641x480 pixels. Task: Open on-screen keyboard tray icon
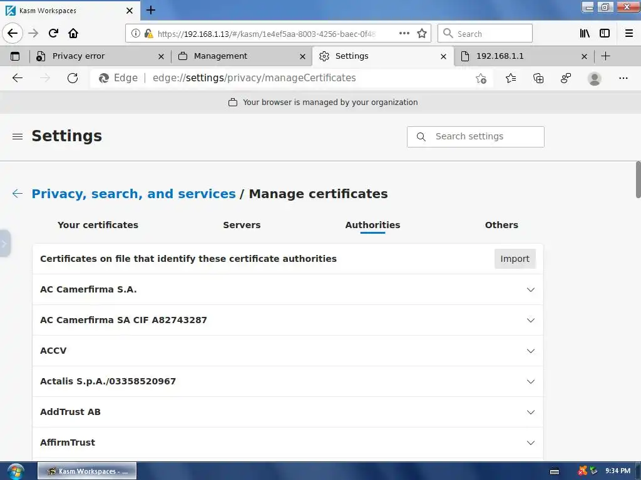coord(555,471)
